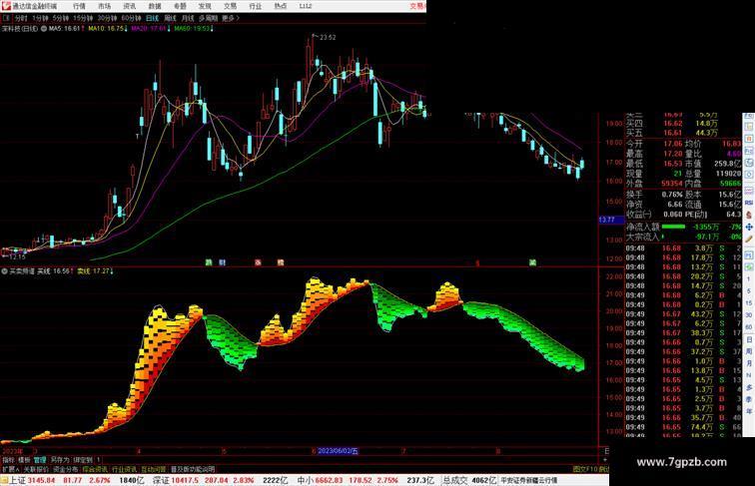755x486 pixels.
Task: Open the 综合资讯 tab
Action: (95, 469)
